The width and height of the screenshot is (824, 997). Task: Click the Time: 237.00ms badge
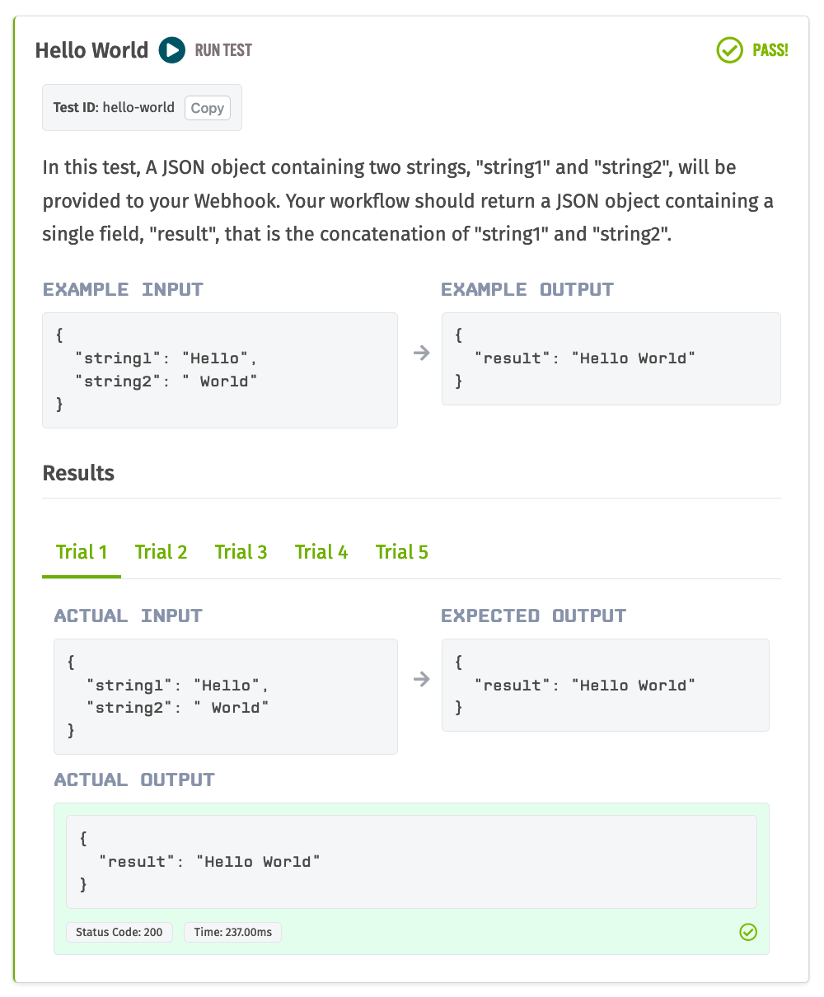(x=232, y=933)
